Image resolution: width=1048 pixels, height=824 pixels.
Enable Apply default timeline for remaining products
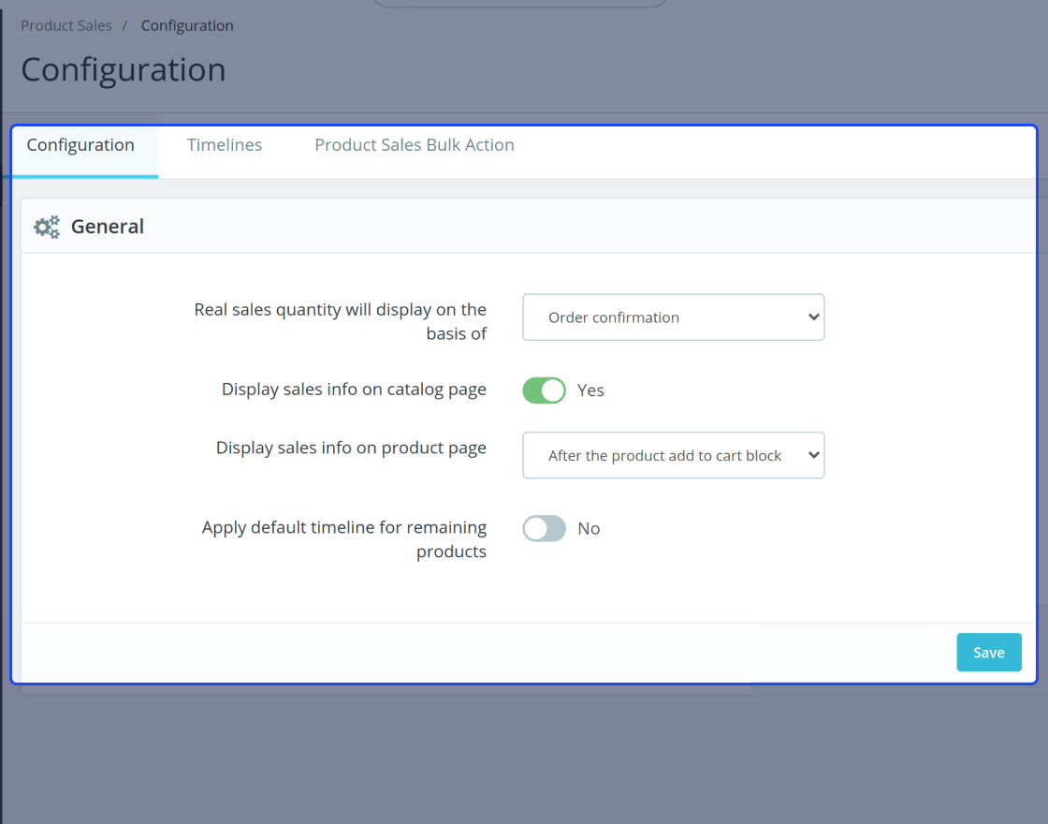click(544, 528)
